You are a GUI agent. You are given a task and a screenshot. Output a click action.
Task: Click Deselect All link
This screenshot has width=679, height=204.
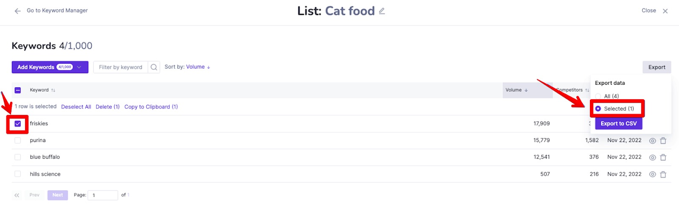(x=76, y=107)
